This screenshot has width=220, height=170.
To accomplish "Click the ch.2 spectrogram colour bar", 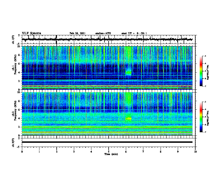I will point(201,117).
